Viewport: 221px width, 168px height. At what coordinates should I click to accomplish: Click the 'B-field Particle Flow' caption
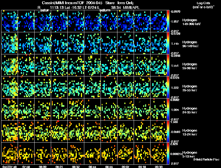(x=206, y=159)
